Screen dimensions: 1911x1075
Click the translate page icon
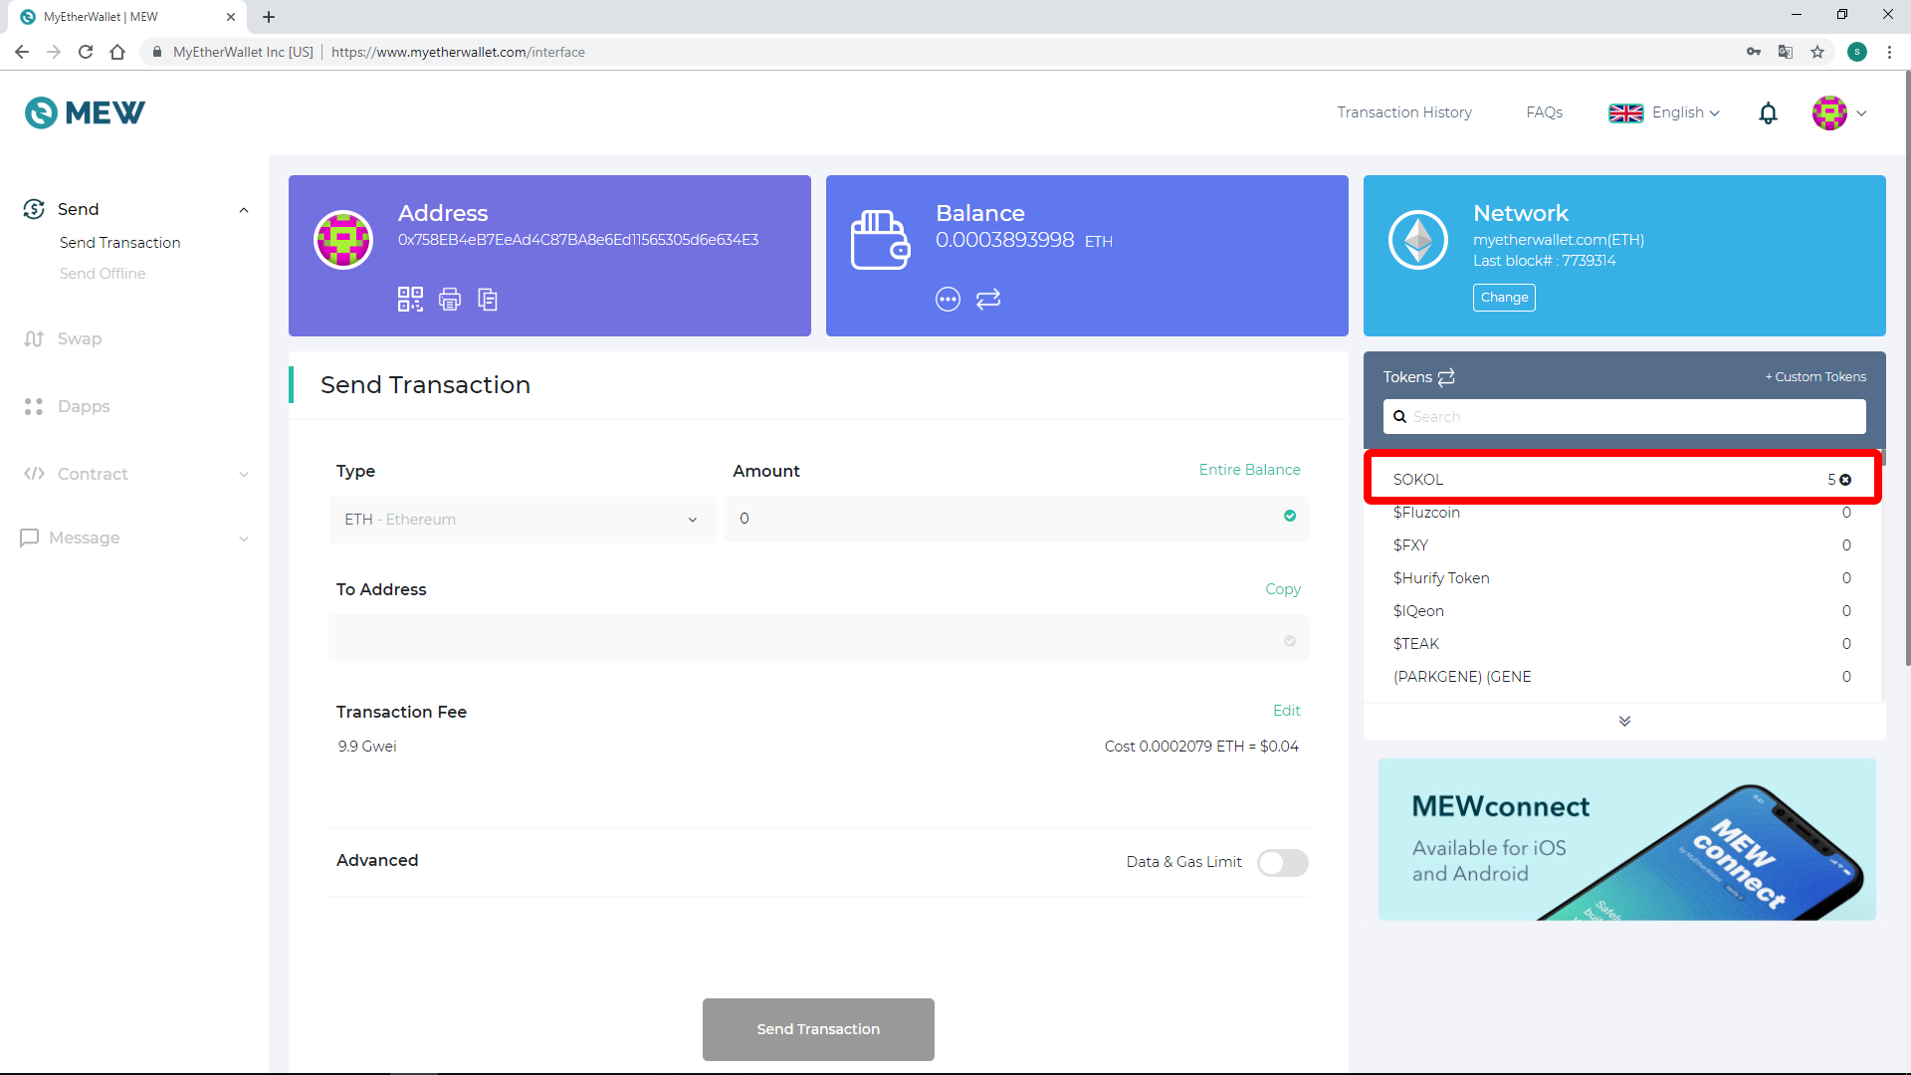pos(1786,52)
